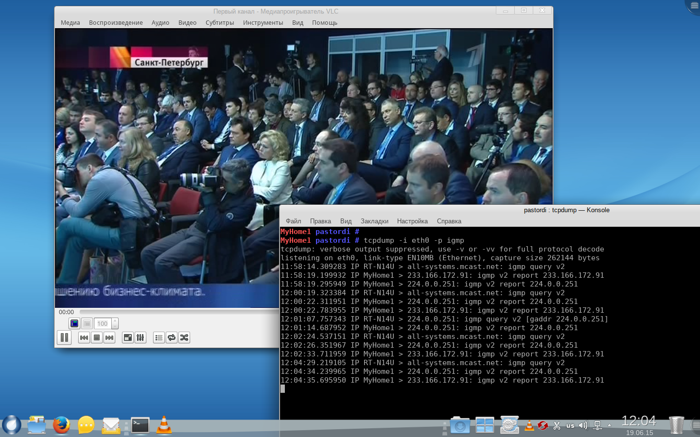Open the Инструменты menu in VLC
Image resolution: width=700 pixels, height=437 pixels.
(x=263, y=23)
